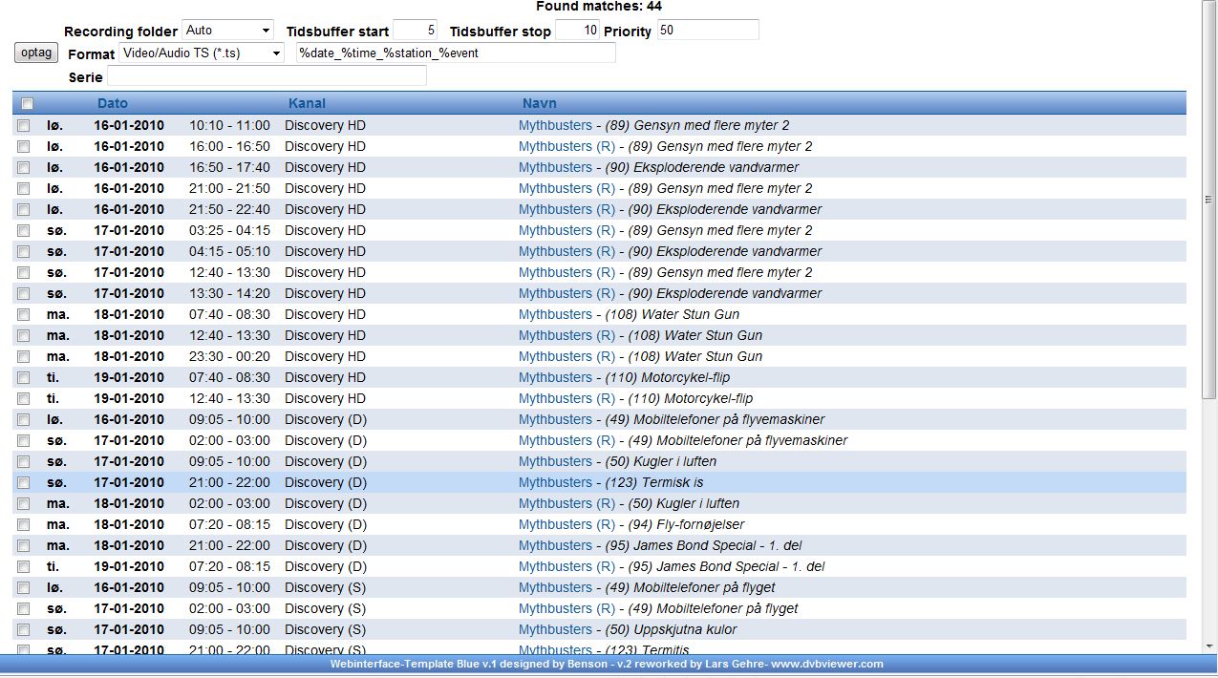
Task: Click the '04:15 - 05:10' time on 17-01-2010
Action: [229, 251]
